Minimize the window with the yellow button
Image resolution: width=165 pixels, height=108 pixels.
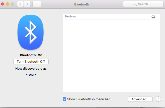tap(8, 4)
